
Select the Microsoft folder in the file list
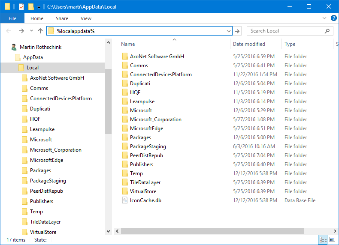pos(141,111)
